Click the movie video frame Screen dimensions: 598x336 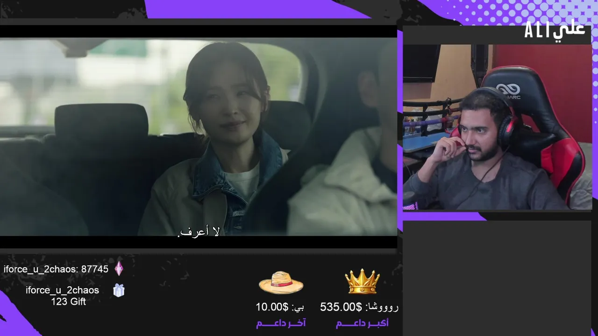198,137
